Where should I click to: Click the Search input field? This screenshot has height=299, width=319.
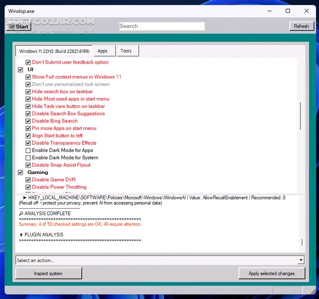pos(162,26)
